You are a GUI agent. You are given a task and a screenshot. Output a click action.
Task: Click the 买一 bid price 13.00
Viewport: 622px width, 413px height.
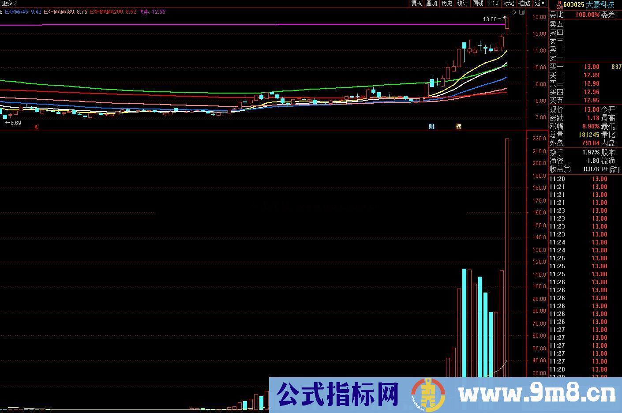[x=591, y=67]
